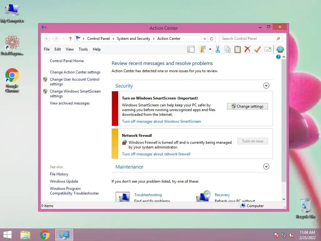Click the scrollbar down arrow
This screenshot has width=321, height=241.
point(284,199)
